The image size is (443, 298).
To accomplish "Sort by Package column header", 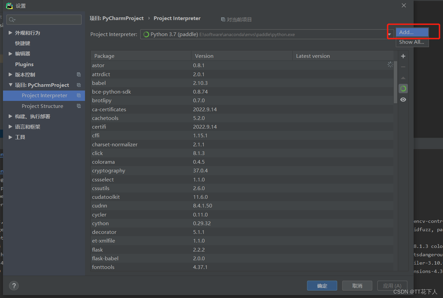I will (x=141, y=56).
